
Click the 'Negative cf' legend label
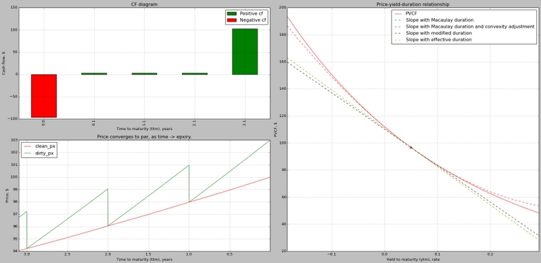pyautogui.click(x=253, y=20)
